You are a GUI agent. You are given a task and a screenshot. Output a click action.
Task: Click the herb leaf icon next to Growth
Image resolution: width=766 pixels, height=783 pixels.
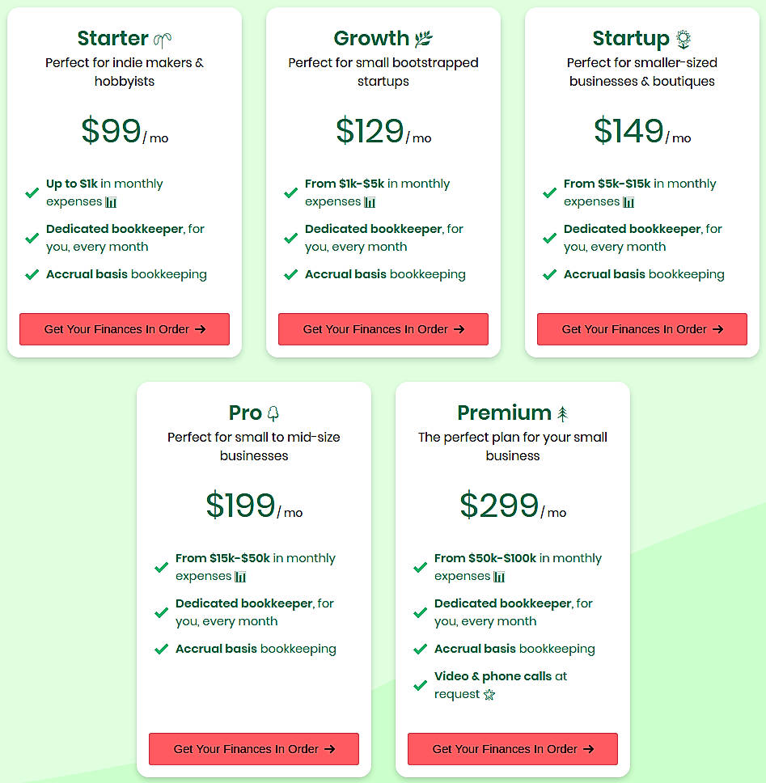click(x=424, y=37)
